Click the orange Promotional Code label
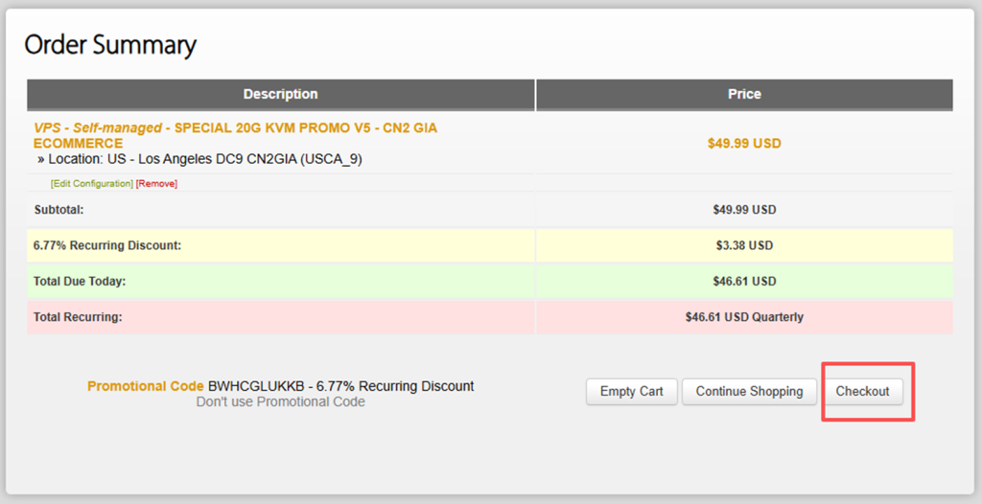The image size is (982, 504). tap(145, 386)
